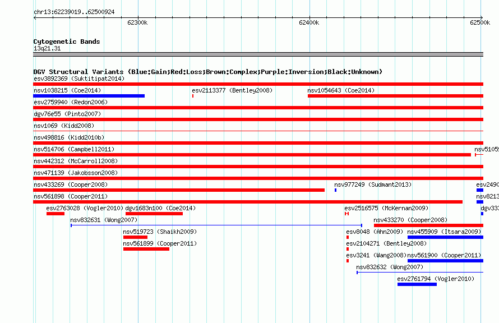Click the red bar under nsv519723

[135, 237]
